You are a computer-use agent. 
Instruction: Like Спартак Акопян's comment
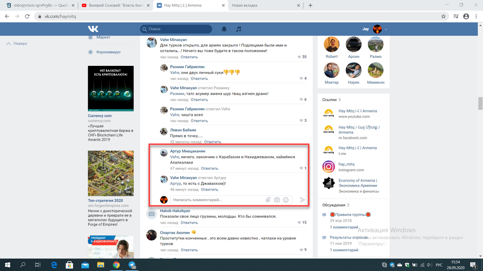click(x=301, y=249)
